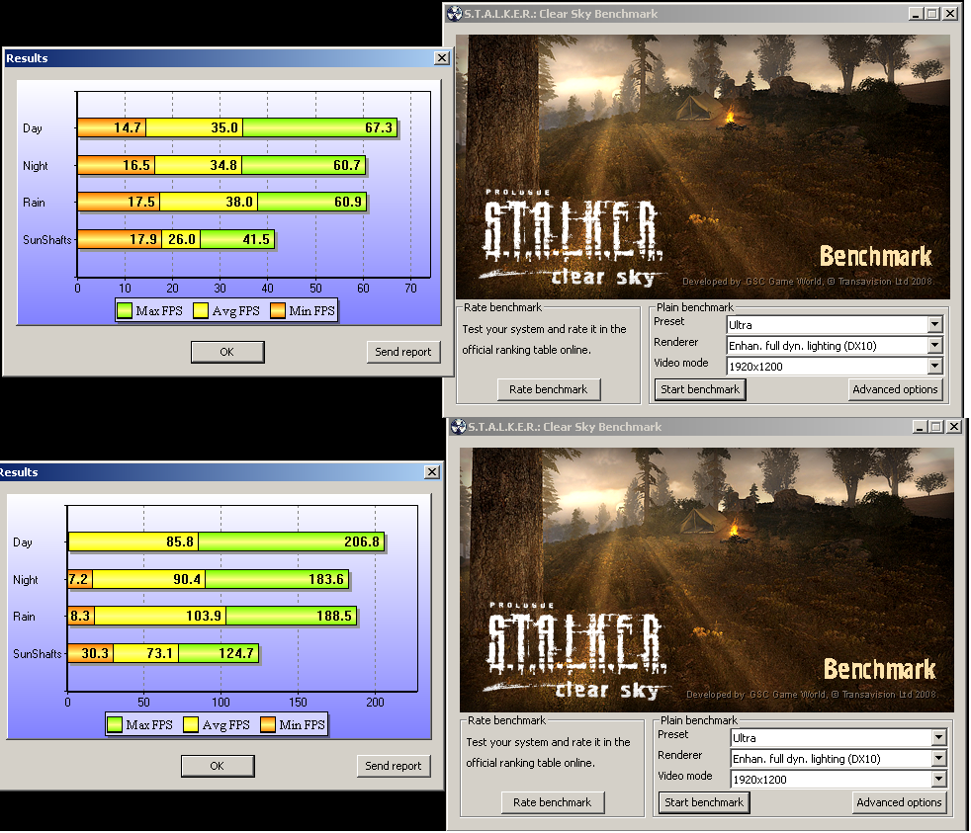Click Start benchmark in the top benchmark window
This screenshot has height=833, width=971.
tap(700, 389)
